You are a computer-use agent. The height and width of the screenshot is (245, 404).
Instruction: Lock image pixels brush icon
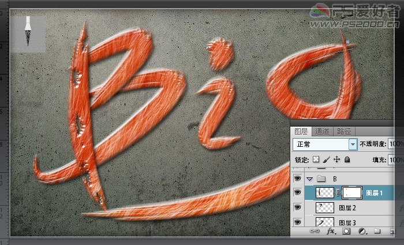[x=326, y=159]
